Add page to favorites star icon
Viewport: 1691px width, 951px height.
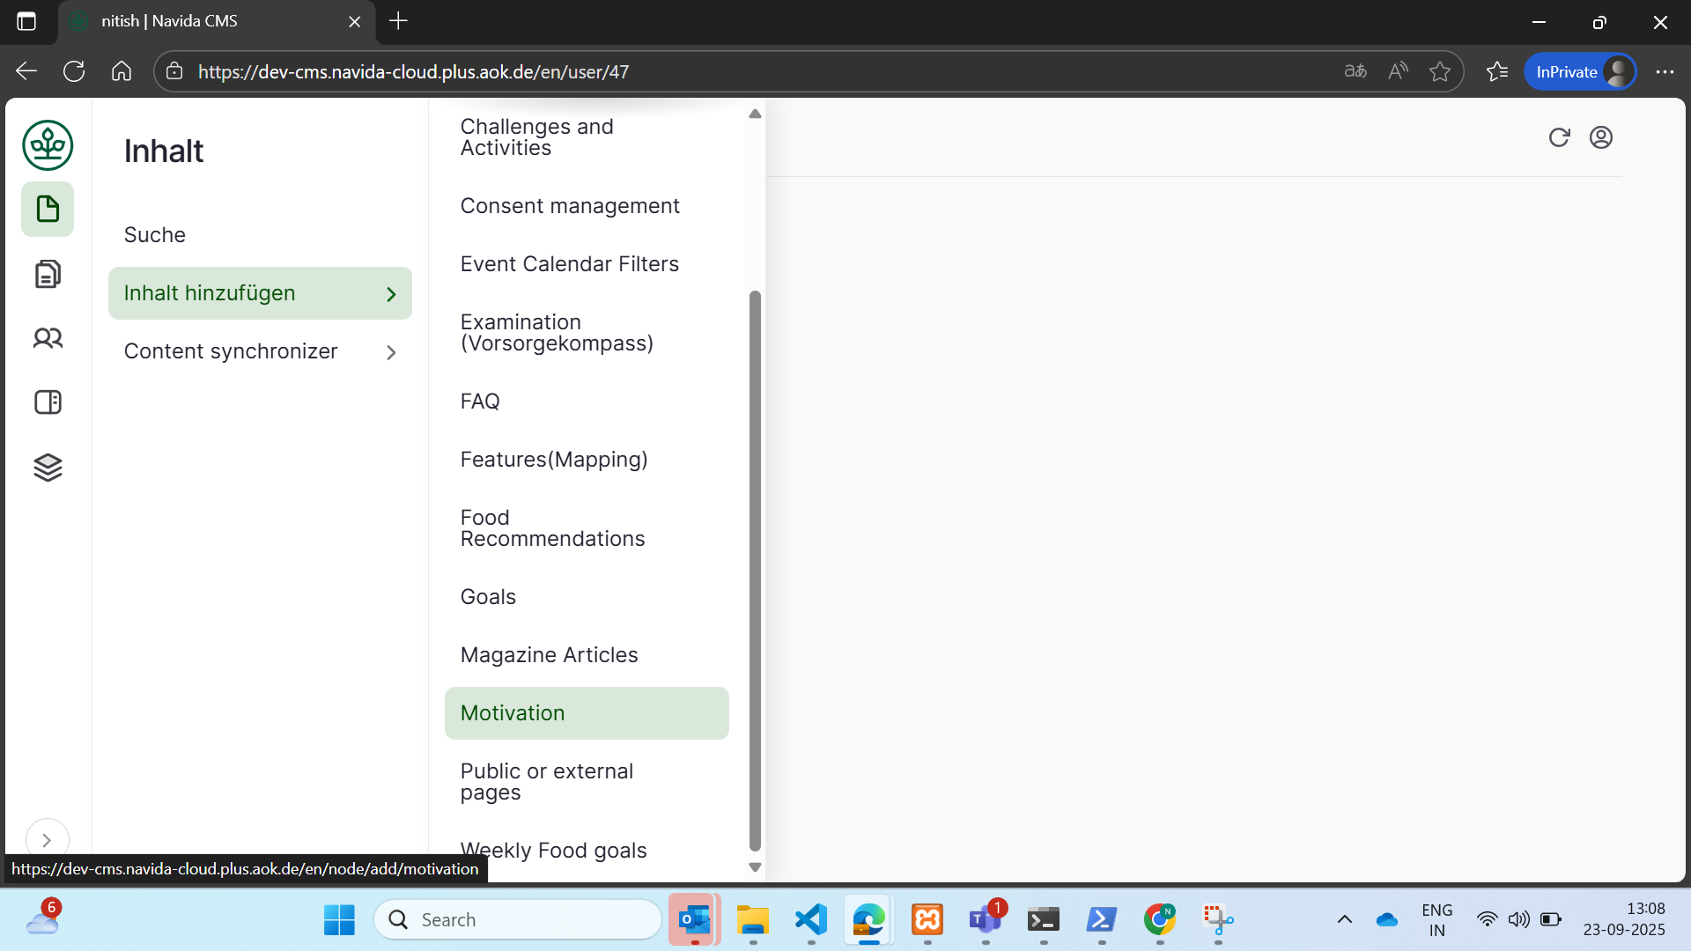coord(1439,72)
